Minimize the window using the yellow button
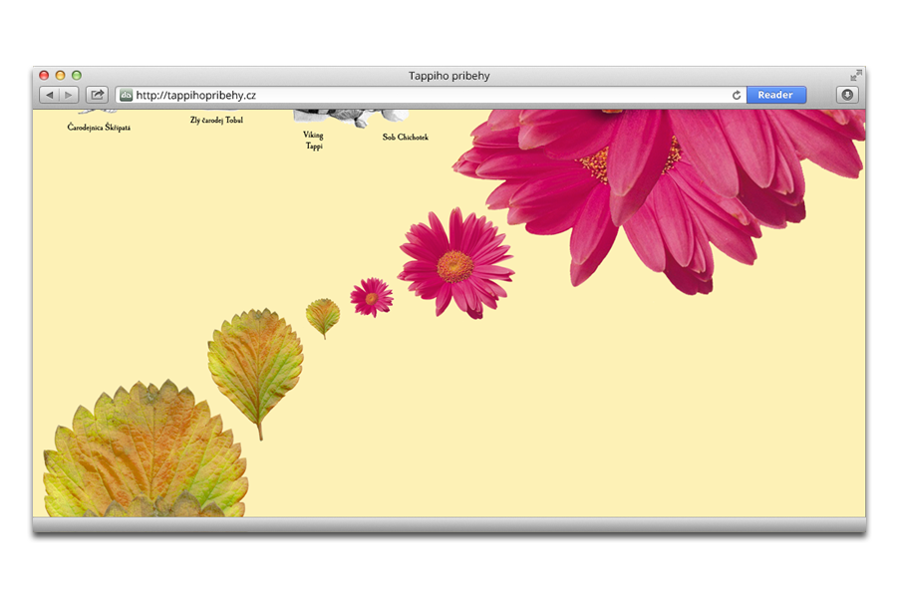Screen dimensions: 897x598 tap(60, 76)
